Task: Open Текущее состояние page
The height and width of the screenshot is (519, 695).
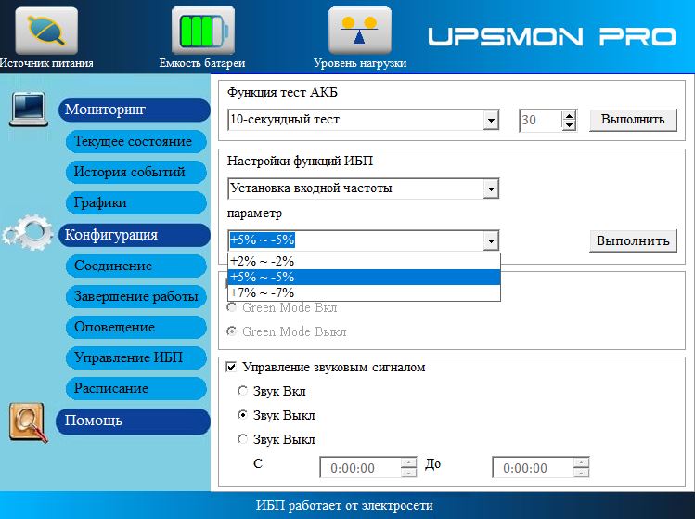Action: 136,141
